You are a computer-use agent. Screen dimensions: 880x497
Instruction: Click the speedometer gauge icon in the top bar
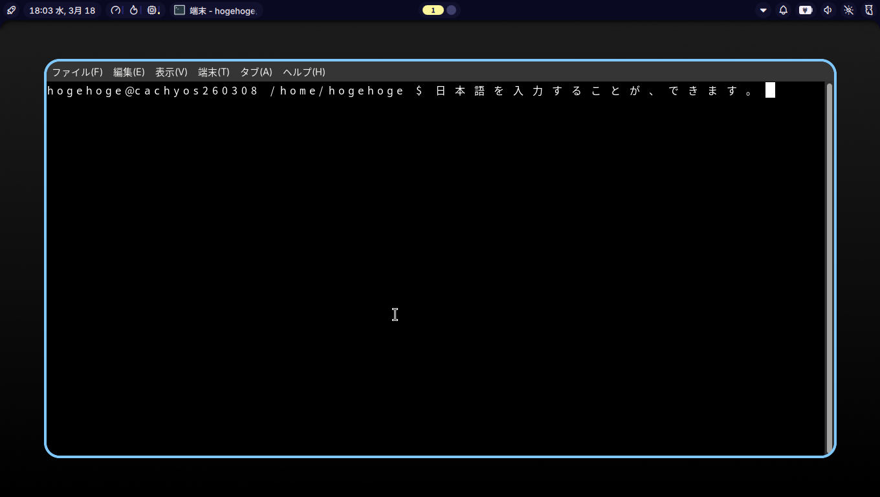pos(116,10)
